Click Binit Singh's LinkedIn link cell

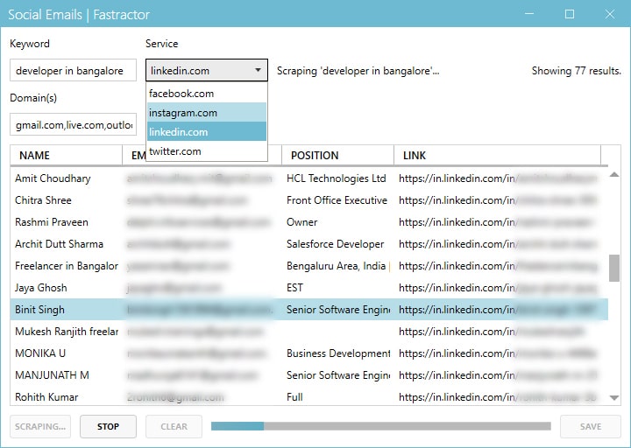pos(498,310)
